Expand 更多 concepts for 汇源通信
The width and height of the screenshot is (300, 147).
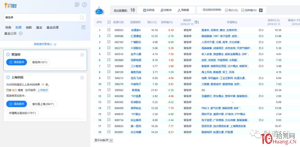(x=261, y=36)
